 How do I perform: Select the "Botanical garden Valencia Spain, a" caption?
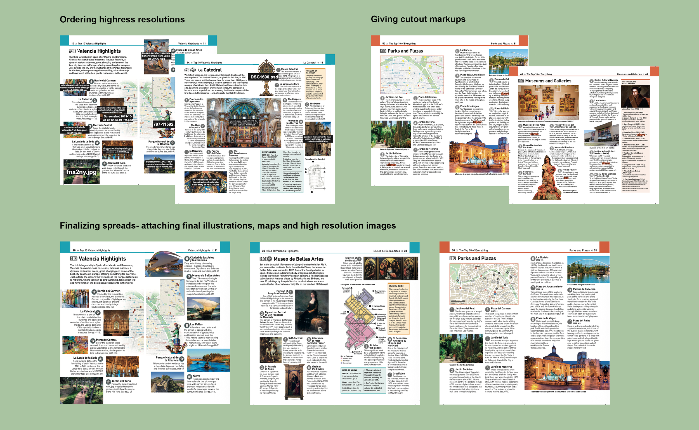394,149
